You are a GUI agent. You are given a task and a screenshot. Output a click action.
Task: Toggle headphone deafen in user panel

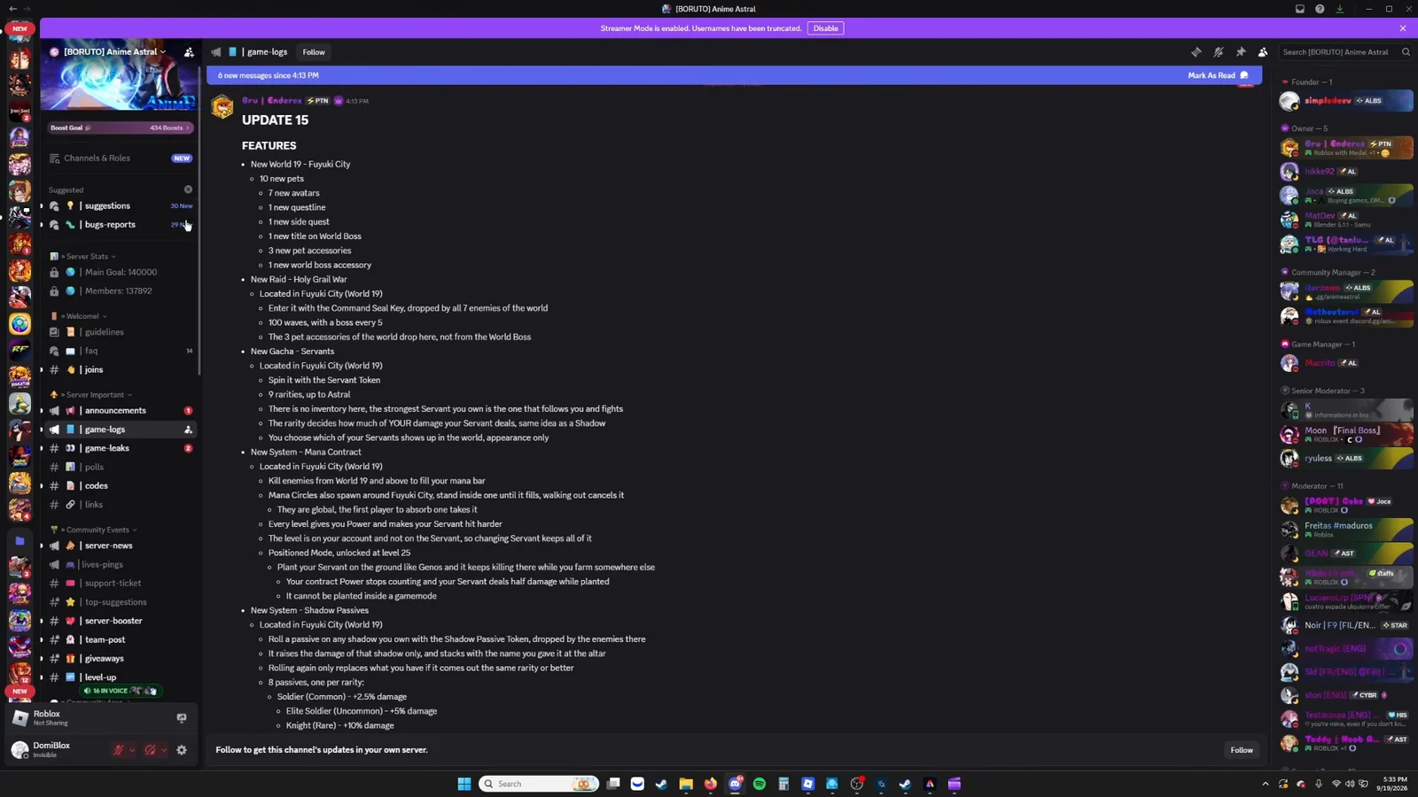coord(150,750)
